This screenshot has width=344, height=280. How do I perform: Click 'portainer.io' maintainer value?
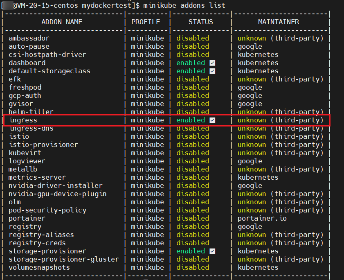pos(262,219)
